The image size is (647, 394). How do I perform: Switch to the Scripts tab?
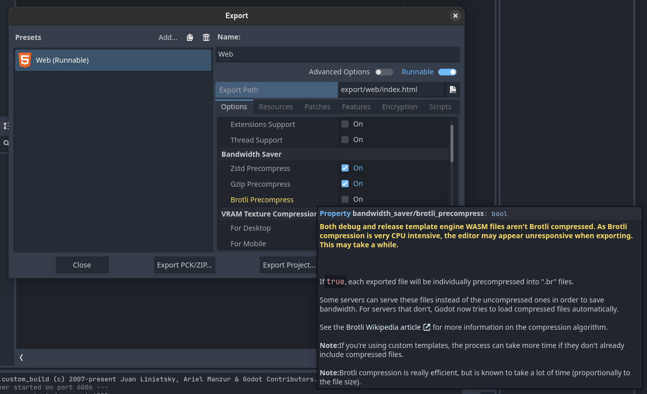[440, 107]
